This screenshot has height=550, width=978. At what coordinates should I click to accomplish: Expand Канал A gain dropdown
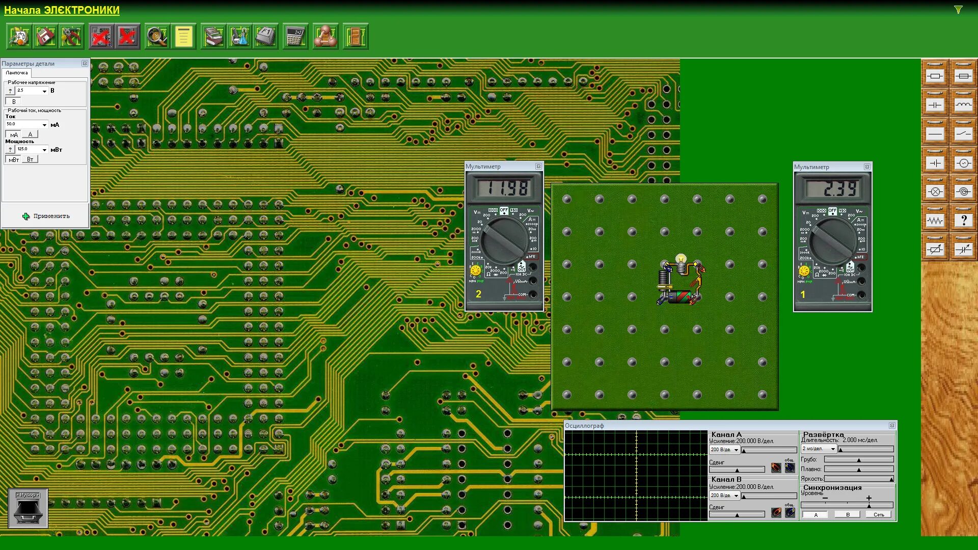pos(736,450)
